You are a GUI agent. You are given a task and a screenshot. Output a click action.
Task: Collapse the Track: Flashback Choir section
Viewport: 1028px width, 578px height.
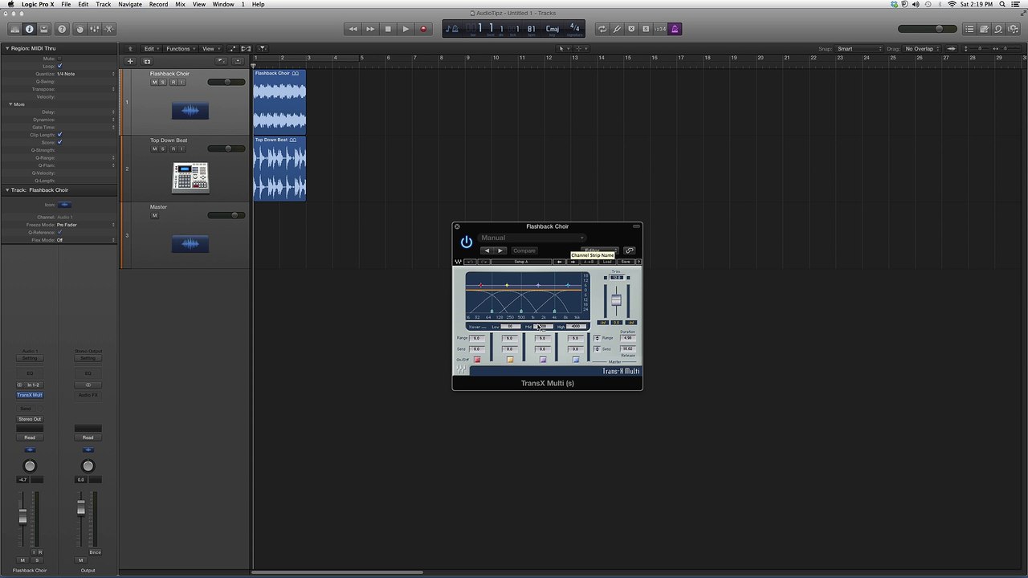coord(6,190)
